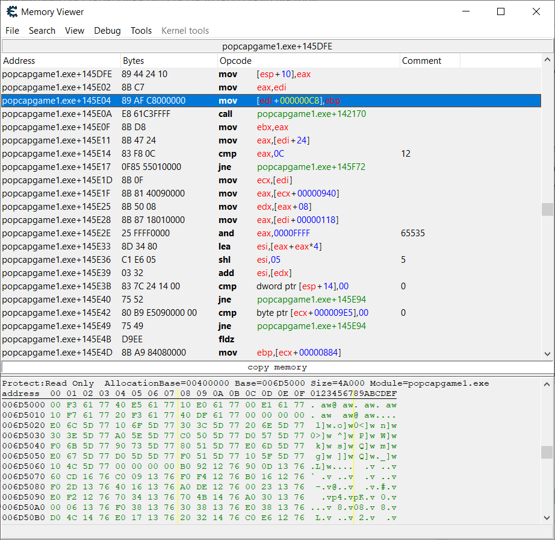The width and height of the screenshot is (555, 540).
Task: Select the shl esi,05 row
Action: point(271,260)
